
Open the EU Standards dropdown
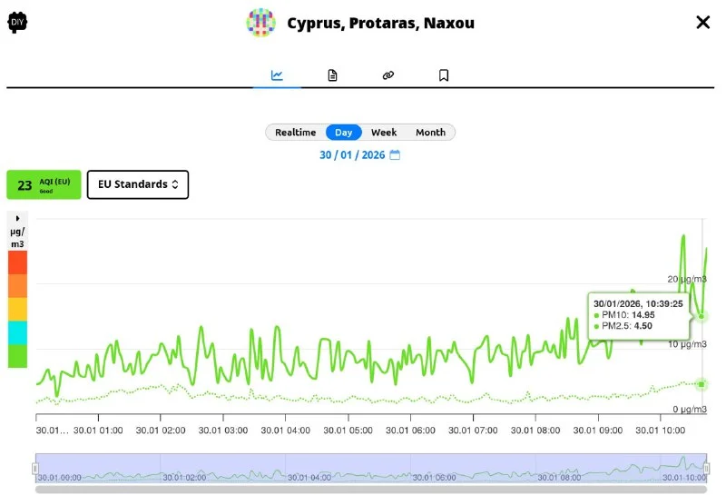pyautogui.click(x=138, y=184)
